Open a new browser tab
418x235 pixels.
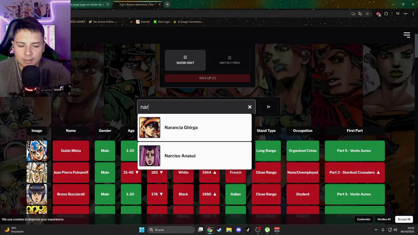click(x=167, y=5)
